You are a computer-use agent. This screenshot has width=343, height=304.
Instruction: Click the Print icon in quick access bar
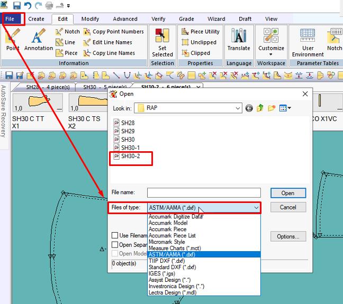[49, 5]
